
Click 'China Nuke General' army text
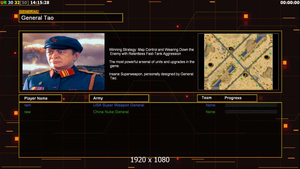[x=111, y=112]
